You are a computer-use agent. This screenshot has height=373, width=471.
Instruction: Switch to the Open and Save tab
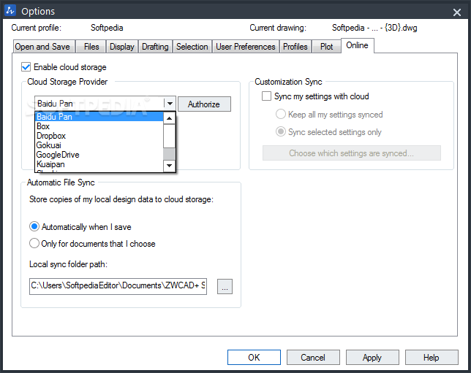point(44,47)
